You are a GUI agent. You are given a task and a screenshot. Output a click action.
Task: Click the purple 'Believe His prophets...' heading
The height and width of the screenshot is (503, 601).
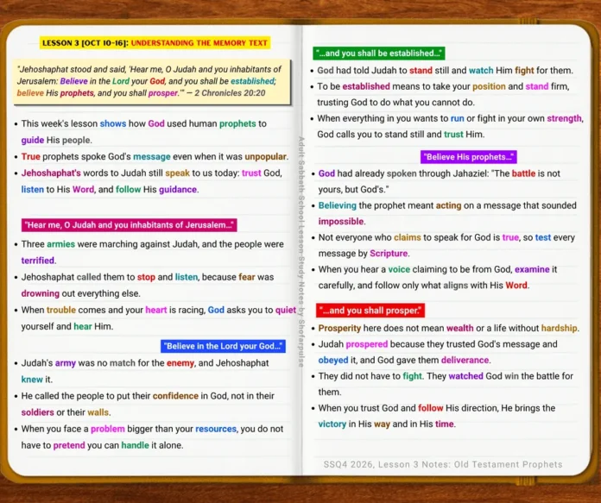pyautogui.click(x=468, y=157)
